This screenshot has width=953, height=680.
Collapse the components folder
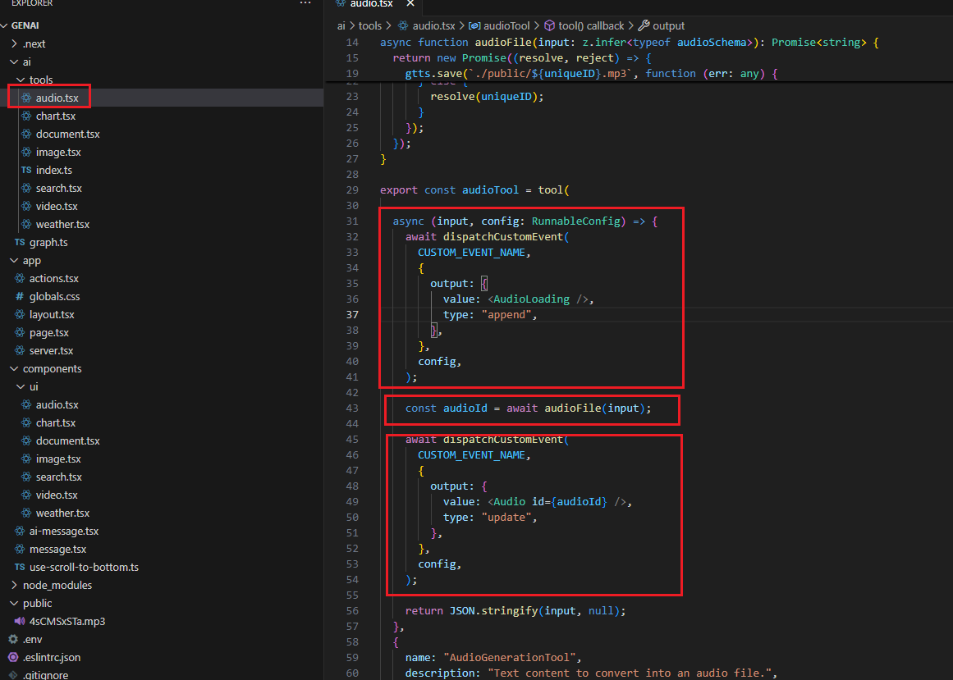click(14, 368)
